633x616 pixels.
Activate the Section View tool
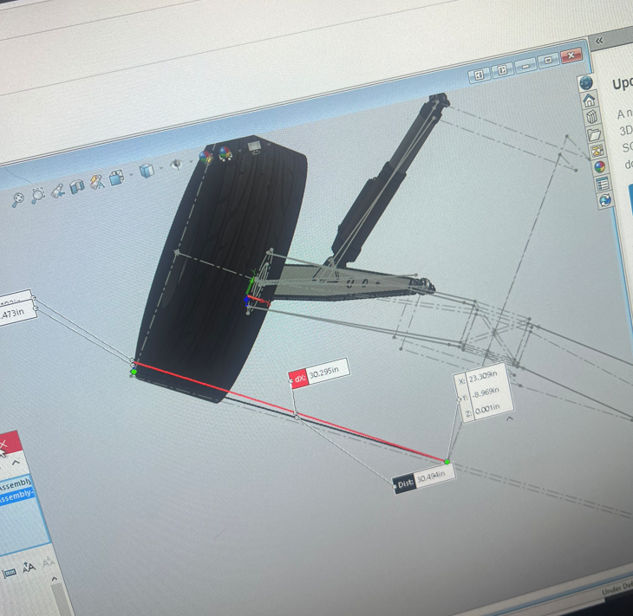76,186
